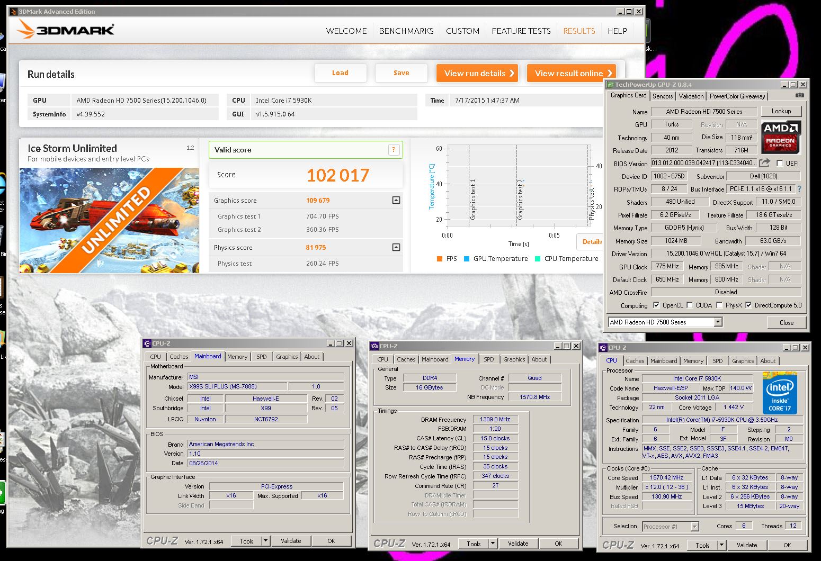Screen dimensions: 821x561
Task: Open GPU selection dropdown in GPU-Z
Action: [x=718, y=322]
